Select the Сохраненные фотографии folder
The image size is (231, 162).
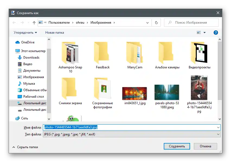(102, 93)
